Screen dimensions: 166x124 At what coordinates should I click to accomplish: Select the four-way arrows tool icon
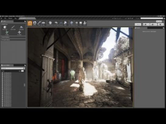point(19,33)
